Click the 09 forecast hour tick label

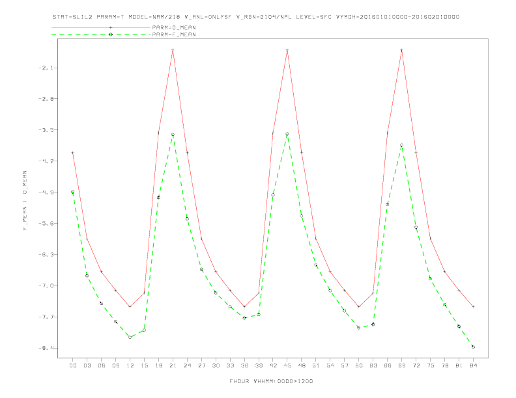pyautogui.click(x=115, y=365)
